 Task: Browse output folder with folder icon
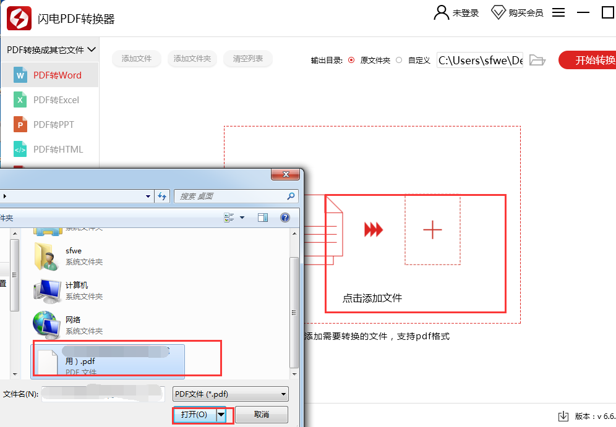537,60
